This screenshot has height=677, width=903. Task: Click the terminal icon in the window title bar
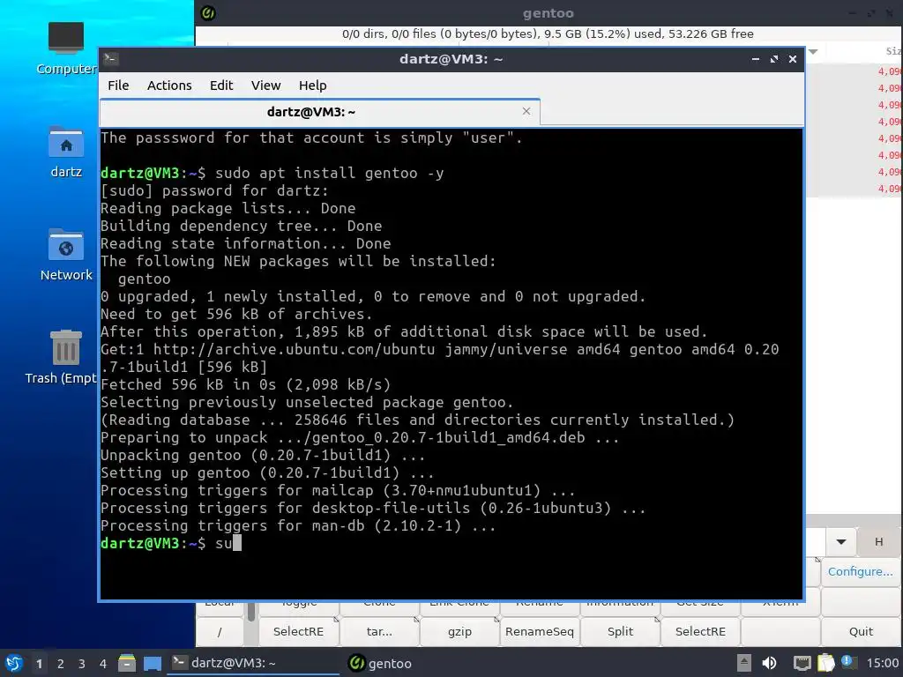[x=111, y=59]
